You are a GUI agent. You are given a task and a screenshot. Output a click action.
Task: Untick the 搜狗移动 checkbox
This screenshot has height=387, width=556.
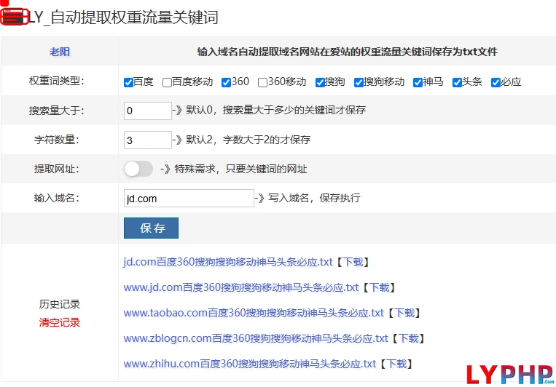pyautogui.click(x=359, y=82)
